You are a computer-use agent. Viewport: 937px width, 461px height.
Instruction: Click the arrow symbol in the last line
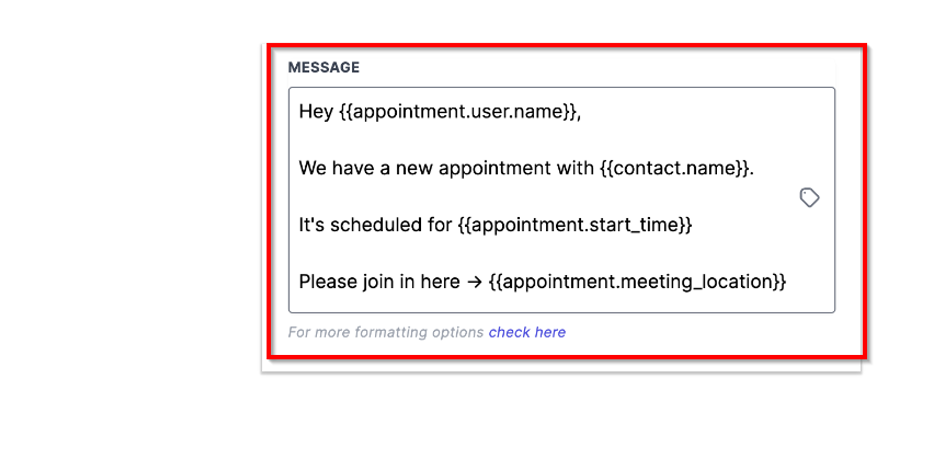pos(475,282)
